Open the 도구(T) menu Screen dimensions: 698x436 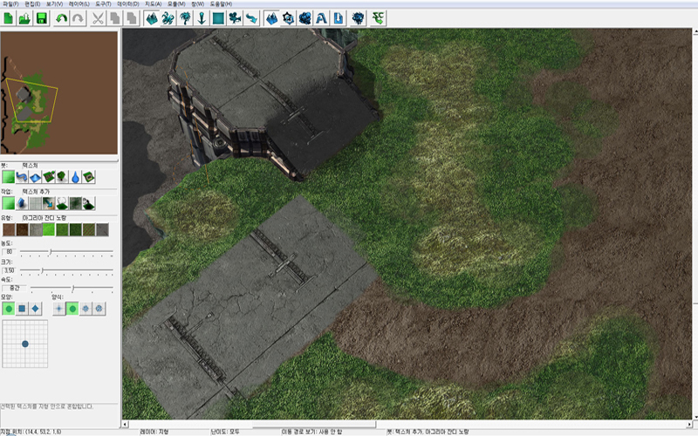103,3
